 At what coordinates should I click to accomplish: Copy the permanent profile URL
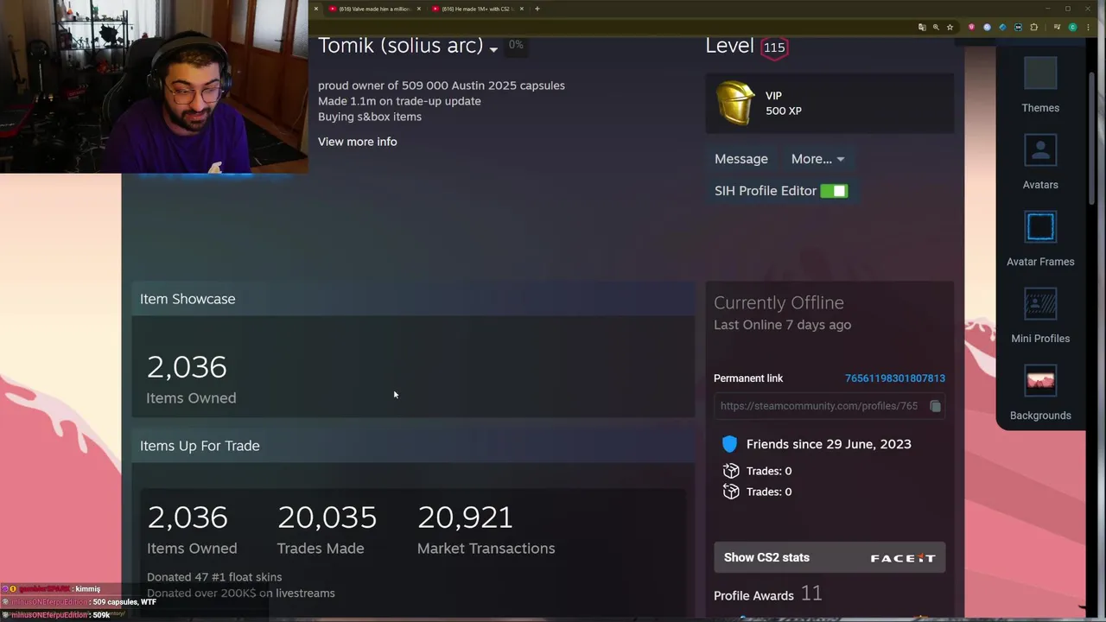pos(935,406)
